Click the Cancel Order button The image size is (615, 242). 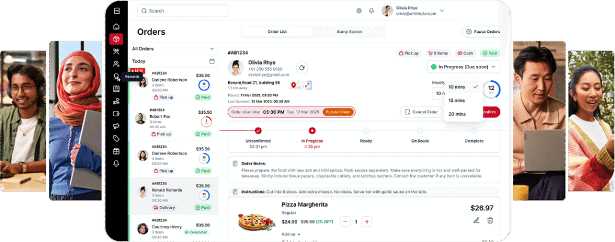point(421,112)
